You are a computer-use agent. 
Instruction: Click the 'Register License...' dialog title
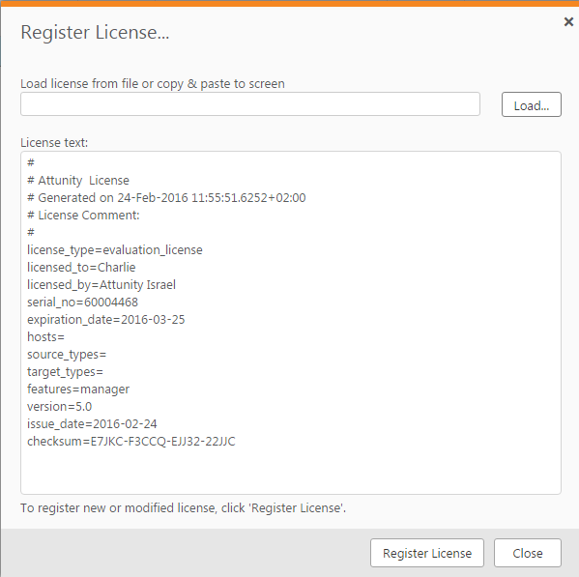coord(95,33)
